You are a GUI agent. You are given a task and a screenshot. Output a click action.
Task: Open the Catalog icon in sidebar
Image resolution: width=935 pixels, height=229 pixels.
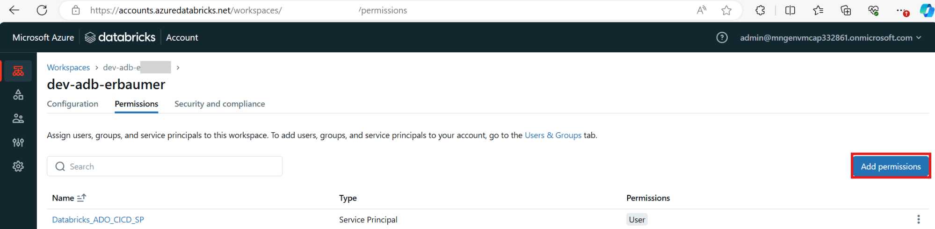(18, 95)
